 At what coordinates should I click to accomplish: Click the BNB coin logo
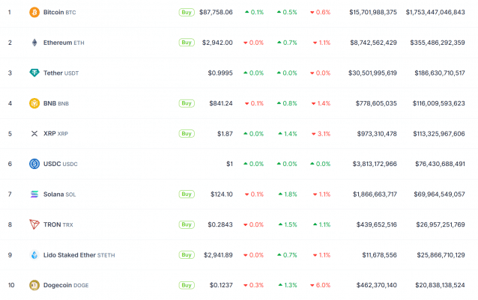pos(34,103)
